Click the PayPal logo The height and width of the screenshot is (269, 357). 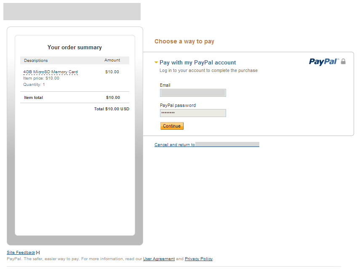click(324, 62)
